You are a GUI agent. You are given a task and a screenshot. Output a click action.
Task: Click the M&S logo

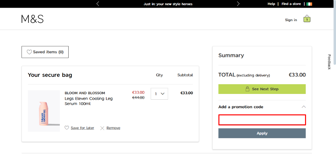pos(32,19)
